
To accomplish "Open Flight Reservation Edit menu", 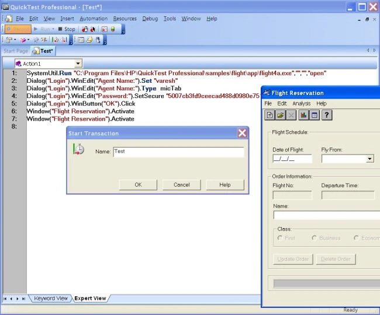I will pos(282,103).
